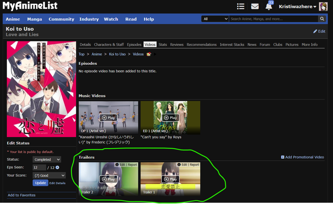Click the Kanashii Ureshii song title
Image resolution: width=333 pixels, height=204 pixels.
point(106,140)
